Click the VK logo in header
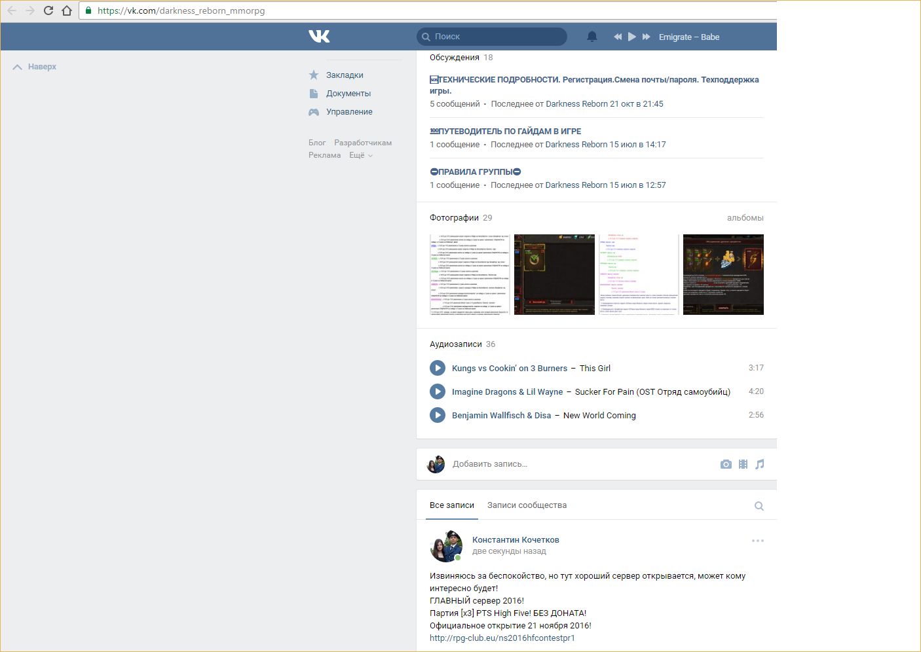 click(x=319, y=37)
